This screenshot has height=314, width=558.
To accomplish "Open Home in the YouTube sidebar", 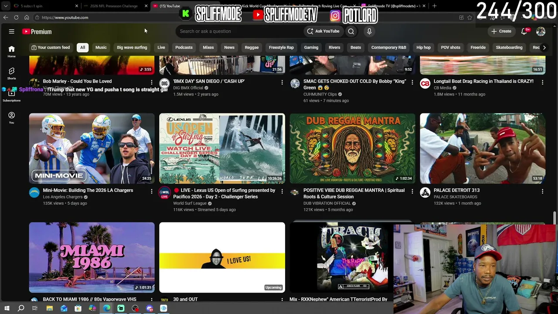I will click(x=11, y=51).
